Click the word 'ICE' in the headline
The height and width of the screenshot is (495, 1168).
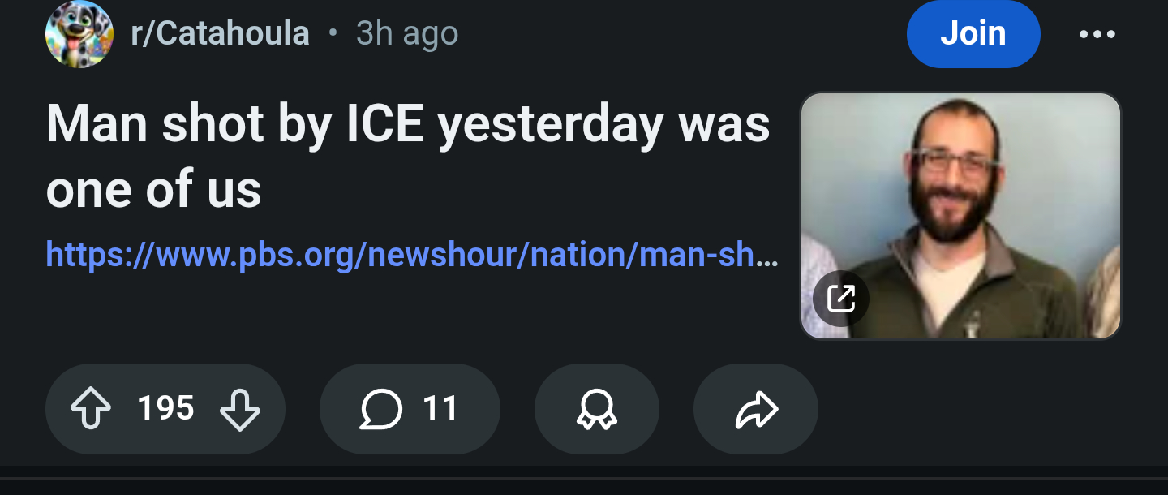point(386,126)
